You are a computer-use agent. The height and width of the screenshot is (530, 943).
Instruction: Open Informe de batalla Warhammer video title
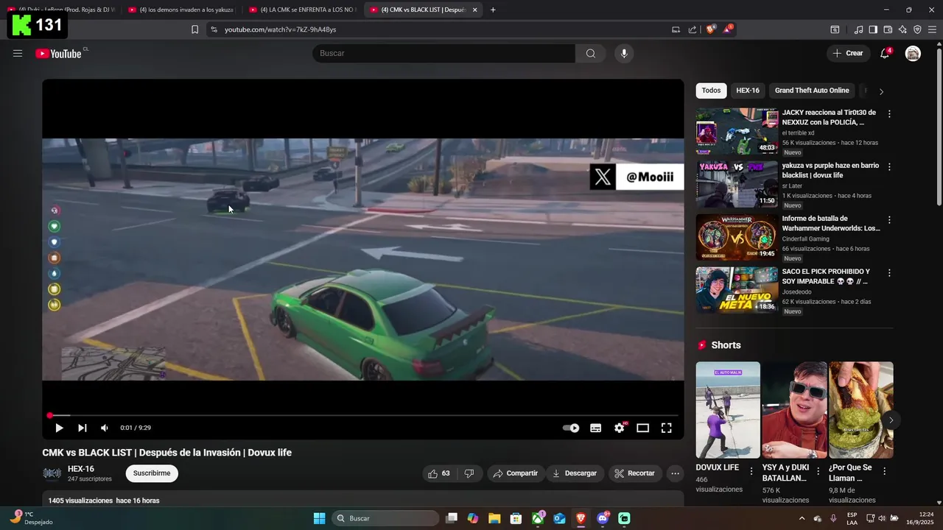pyautogui.click(x=831, y=223)
